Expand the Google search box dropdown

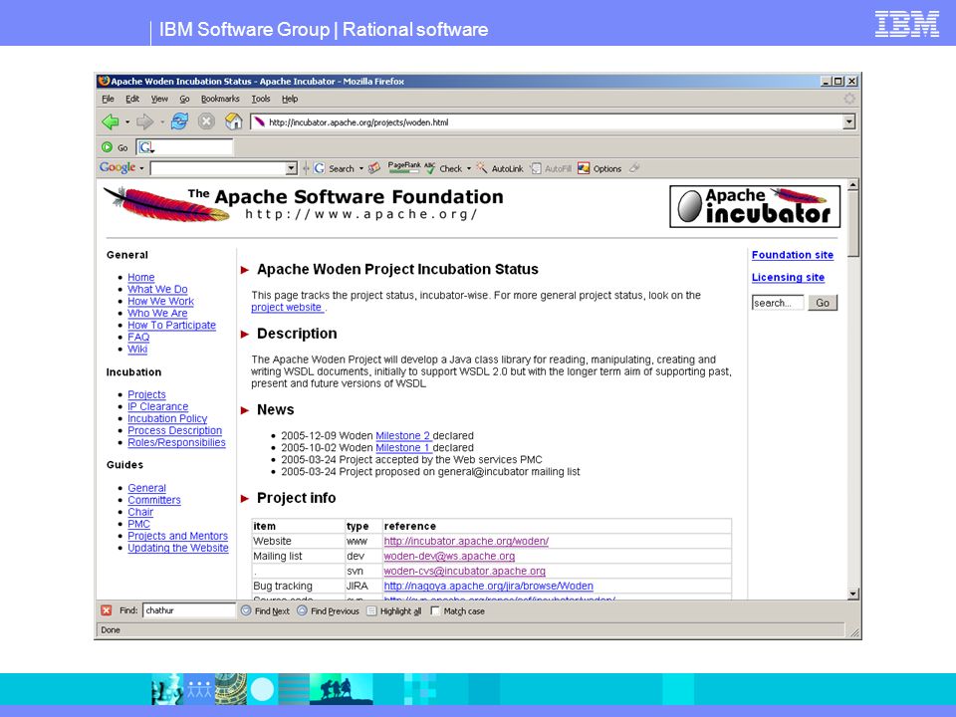(x=292, y=168)
